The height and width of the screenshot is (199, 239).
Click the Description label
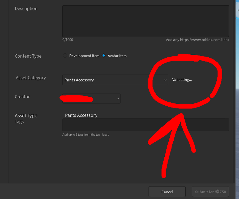26,8
